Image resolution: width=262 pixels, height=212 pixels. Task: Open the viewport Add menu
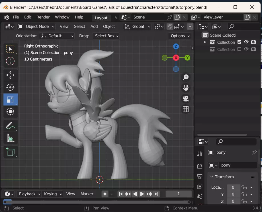94,26
